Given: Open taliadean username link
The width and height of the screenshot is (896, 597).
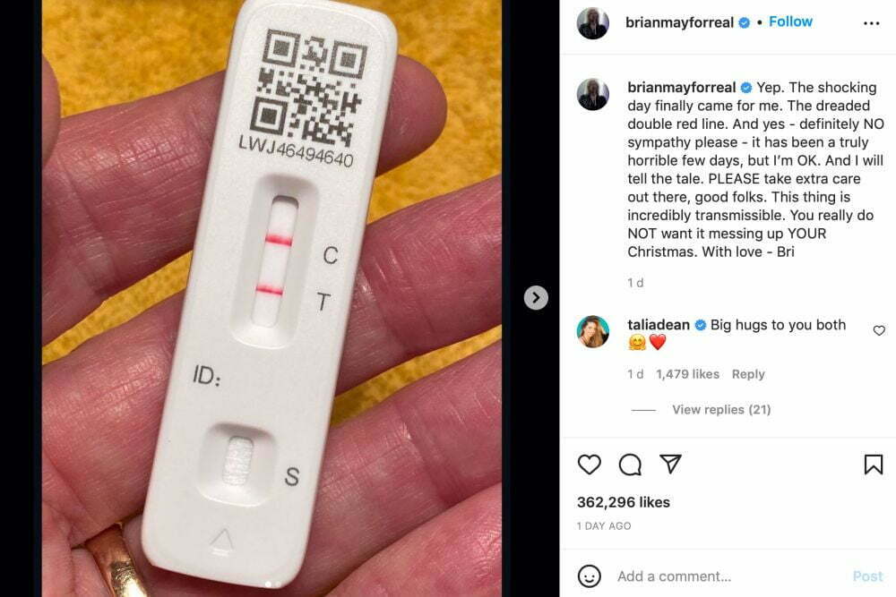Looking at the screenshot, I should pyautogui.click(x=659, y=325).
